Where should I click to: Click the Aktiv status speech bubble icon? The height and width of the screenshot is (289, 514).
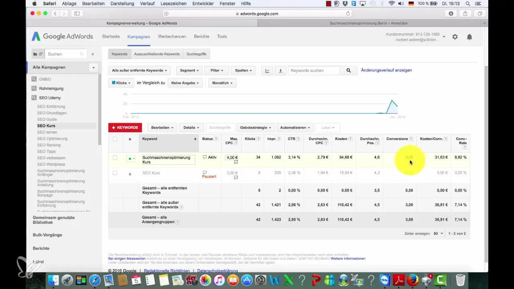(x=205, y=157)
